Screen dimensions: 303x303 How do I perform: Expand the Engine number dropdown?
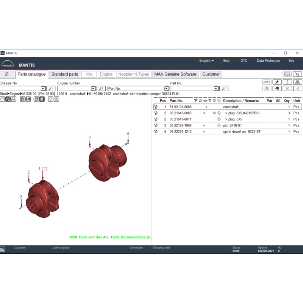pyautogui.click(x=93, y=89)
